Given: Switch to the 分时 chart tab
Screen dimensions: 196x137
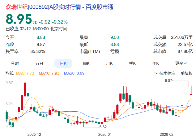Looking at the screenshot, I should coord(15,64).
